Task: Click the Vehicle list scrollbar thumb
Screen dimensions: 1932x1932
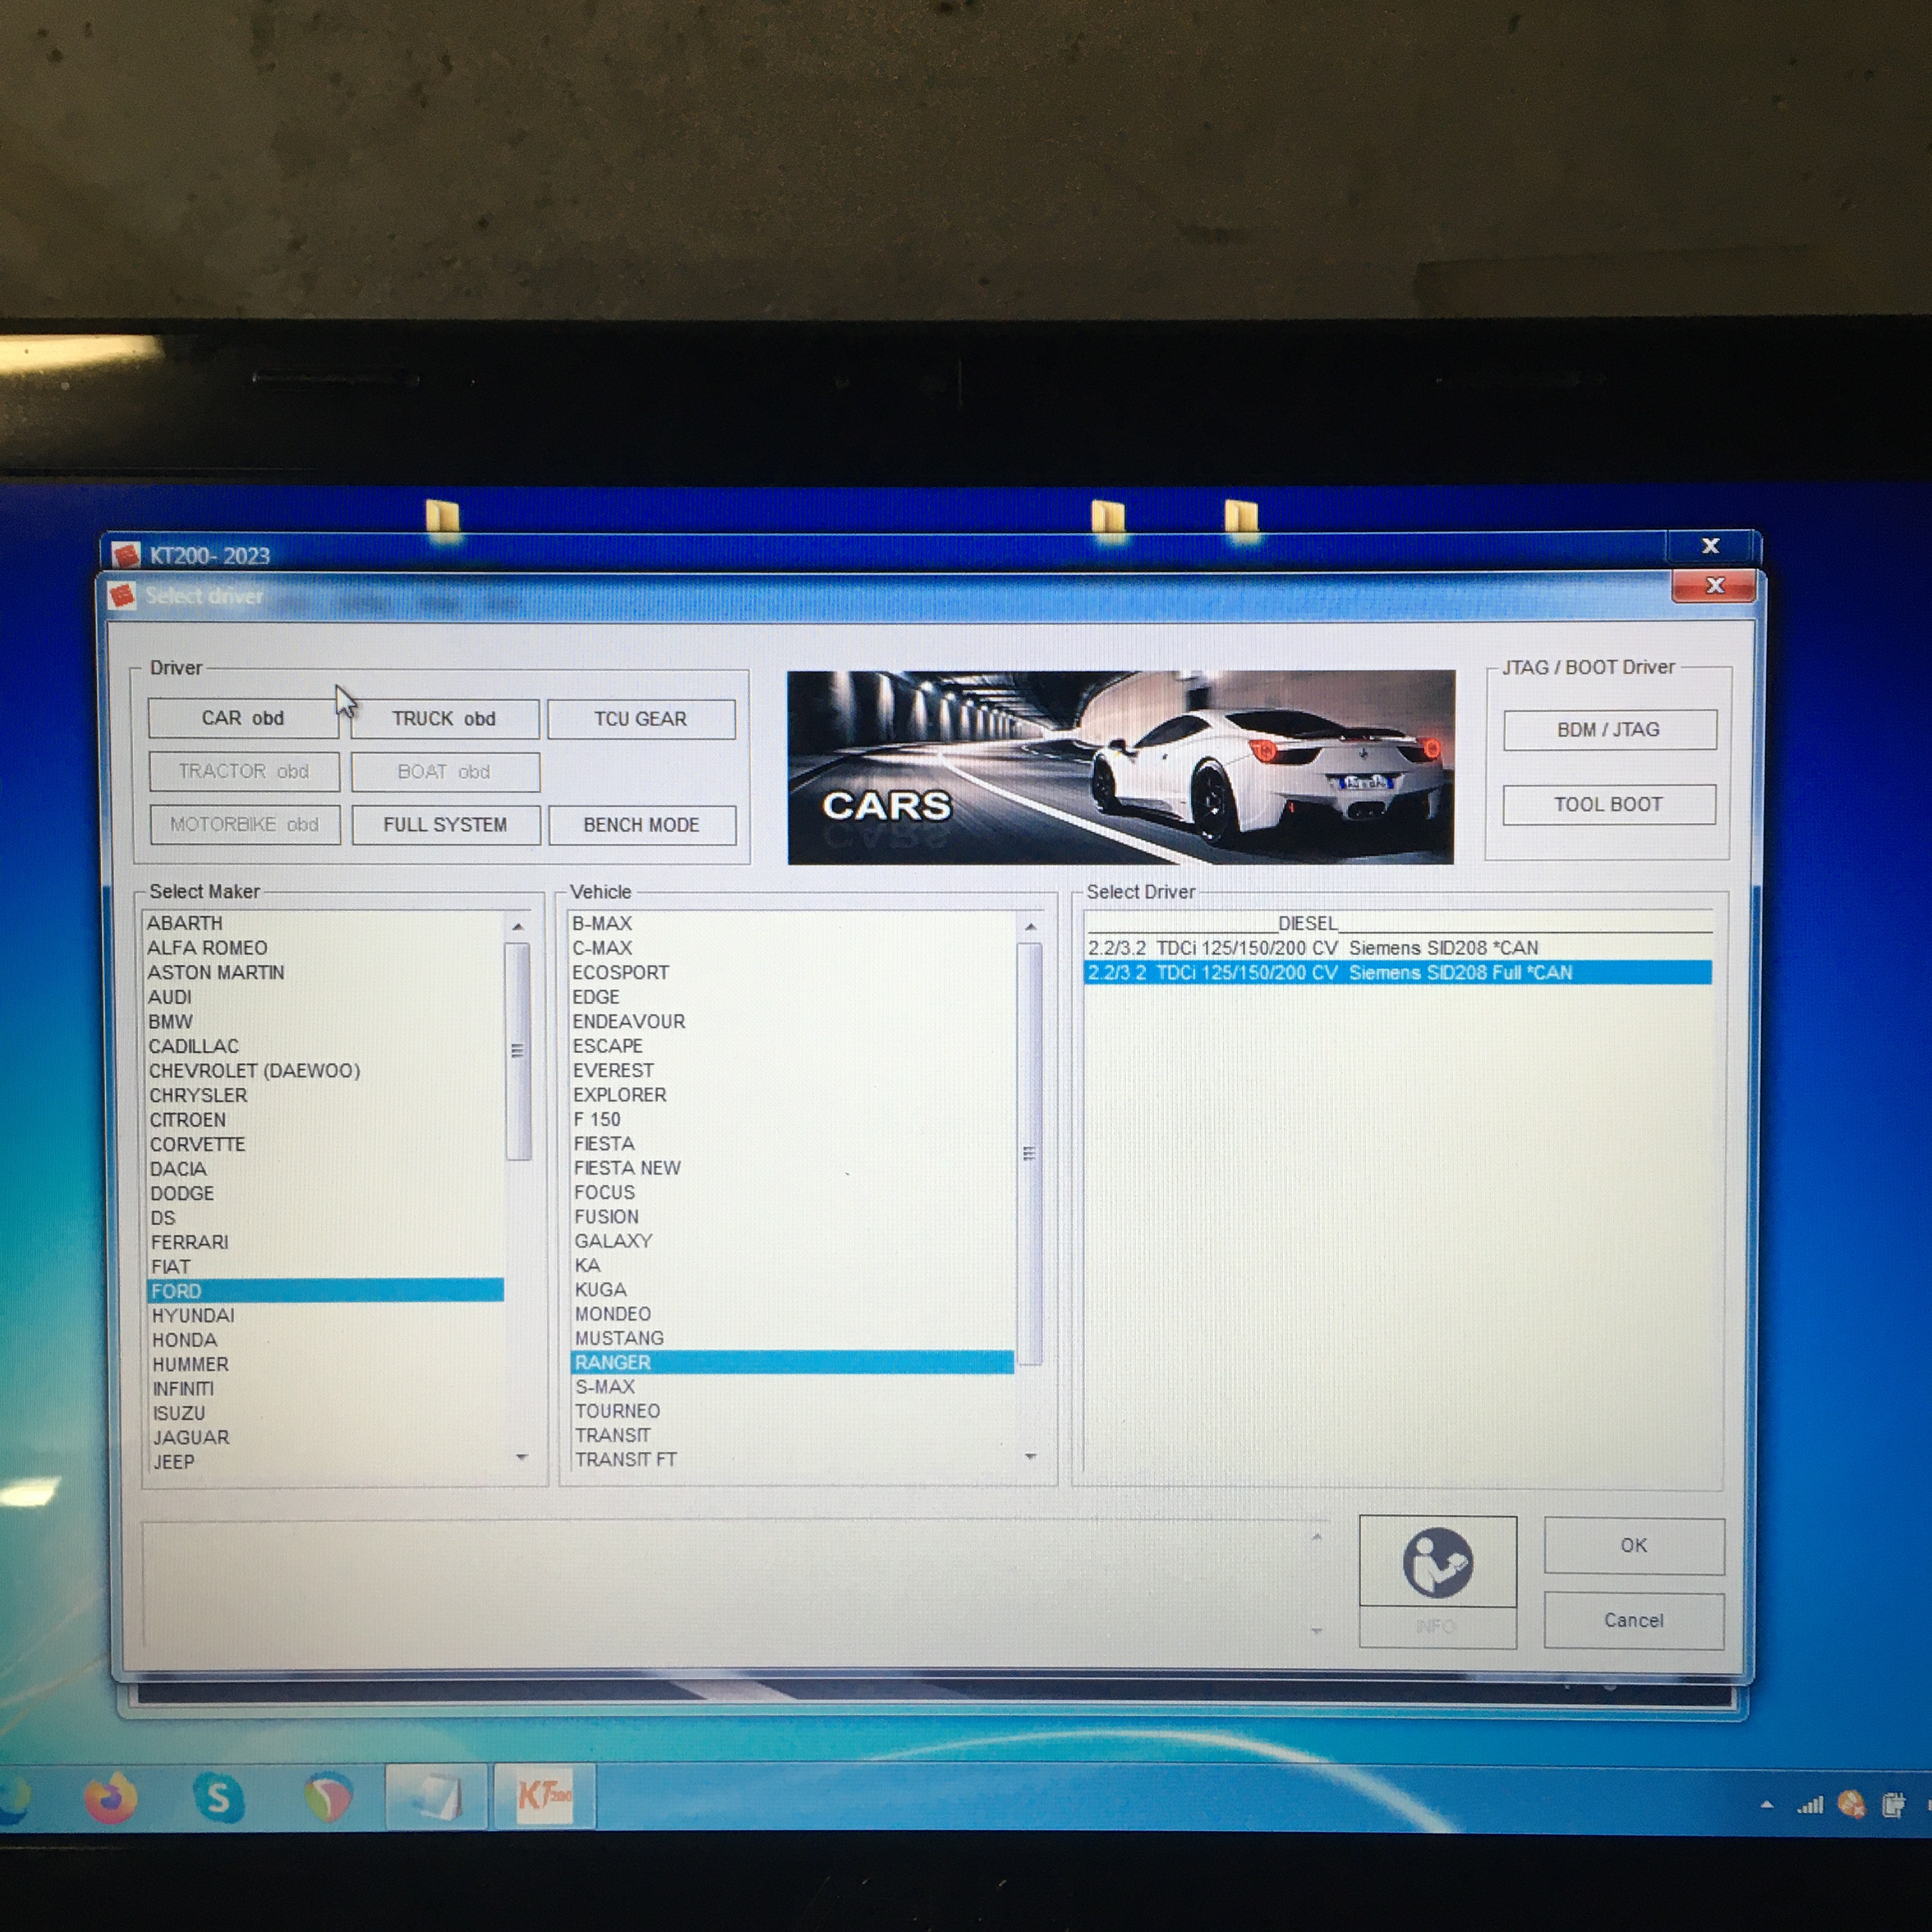Action: pos(1030,1154)
